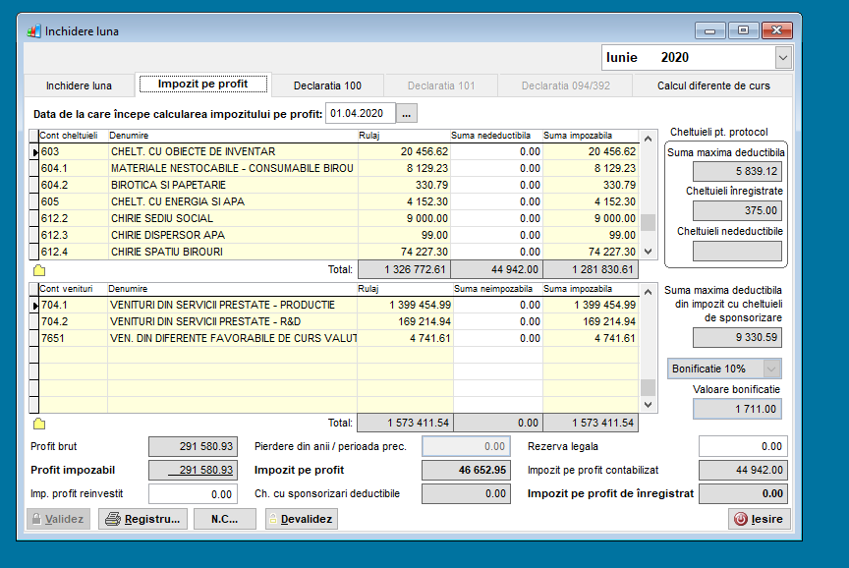Click the Cont venituri column header
The image size is (849, 568).
pos(73,289)
